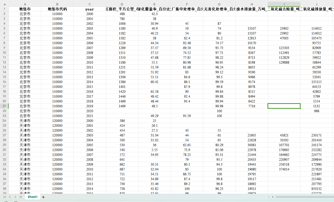Screen dimensions: 334x202
Task: Select column I header
Action: (284, 4)
